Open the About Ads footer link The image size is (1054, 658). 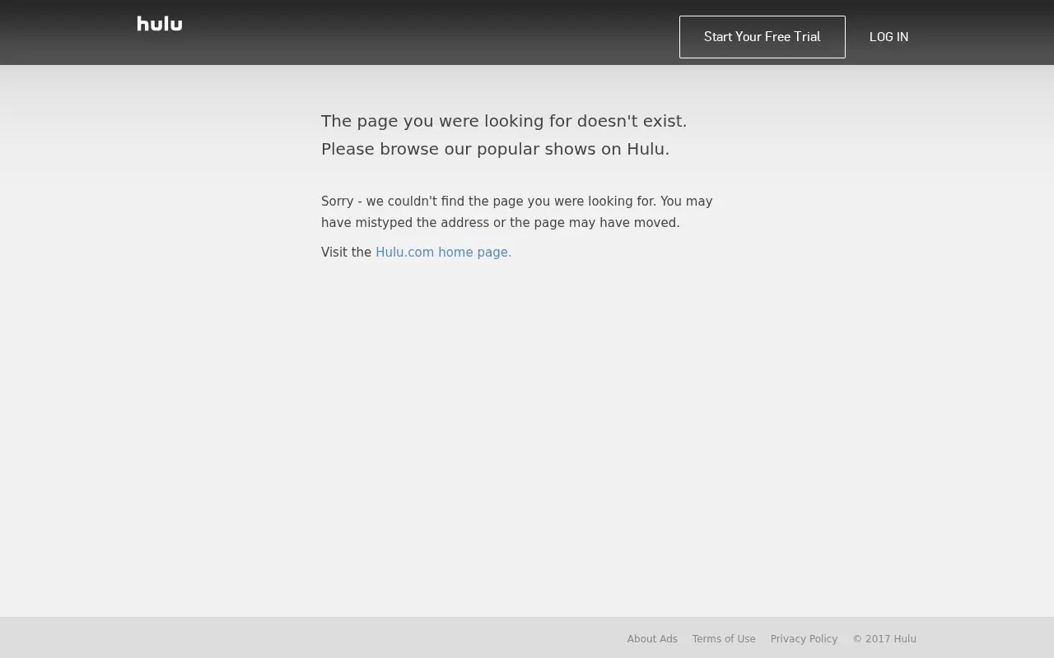652,639
